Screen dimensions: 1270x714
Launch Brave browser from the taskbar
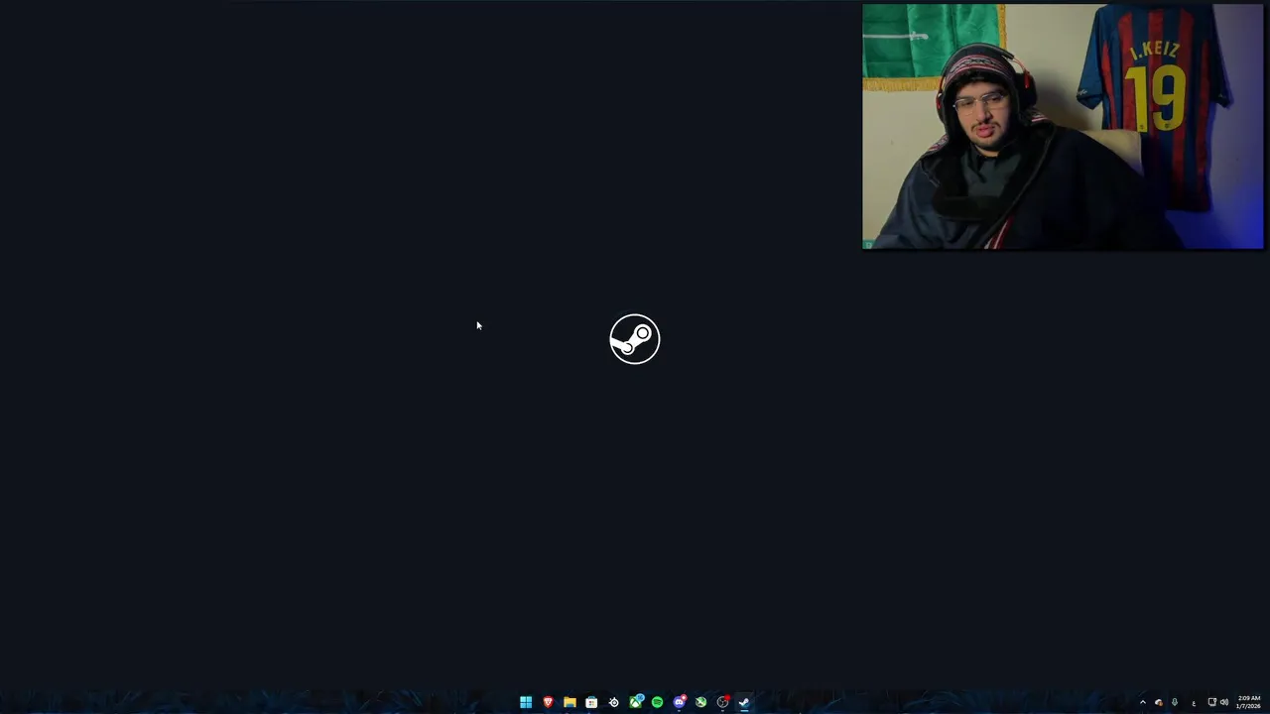pyautogui.click(x=548, y=702)
